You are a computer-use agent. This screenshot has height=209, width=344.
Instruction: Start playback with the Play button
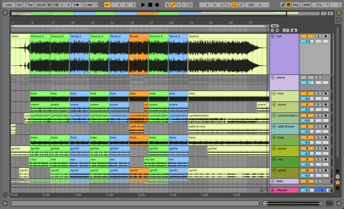[x=143, y=5]
